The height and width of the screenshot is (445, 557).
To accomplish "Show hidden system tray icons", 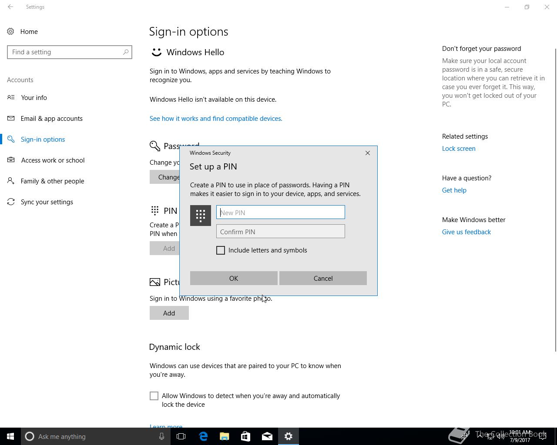I will pyautogui.click(x=480, y=436).
